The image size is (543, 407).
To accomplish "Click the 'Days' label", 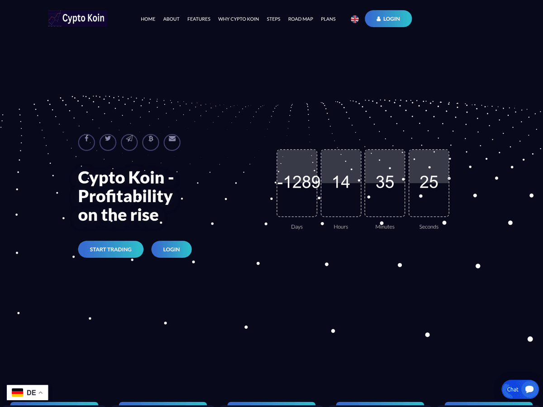I will [x=297, y=227].
